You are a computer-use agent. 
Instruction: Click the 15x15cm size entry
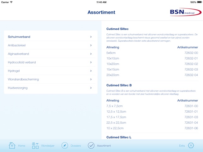[113, 69]
